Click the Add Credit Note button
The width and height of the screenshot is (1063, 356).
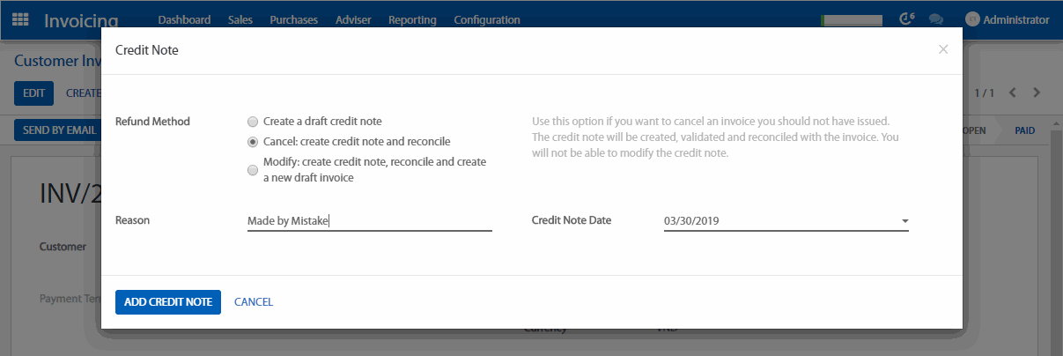click(x=168, y=302)
